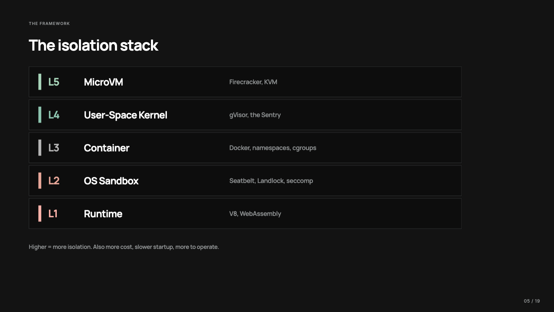Click THE FRAMEWORK section label

[49, 24]
